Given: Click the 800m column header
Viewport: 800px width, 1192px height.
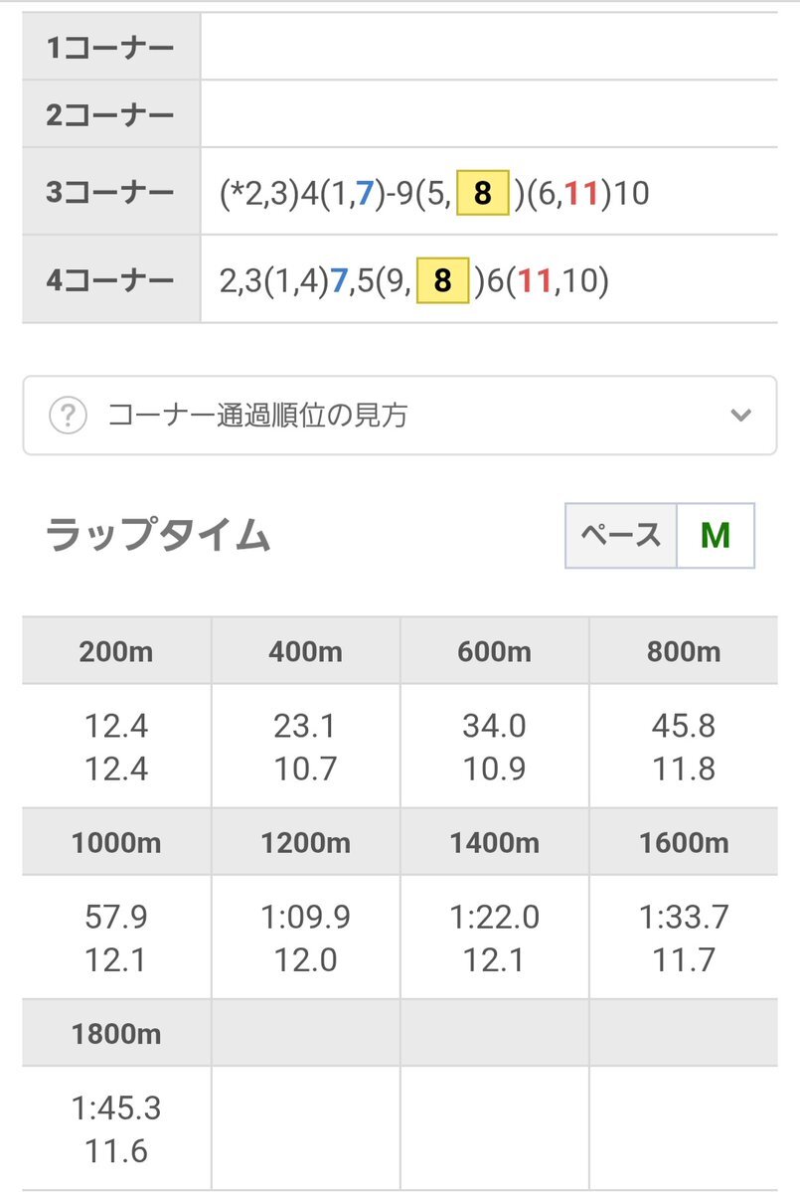Looking at the screenshot, I should (x=684, y=651).
